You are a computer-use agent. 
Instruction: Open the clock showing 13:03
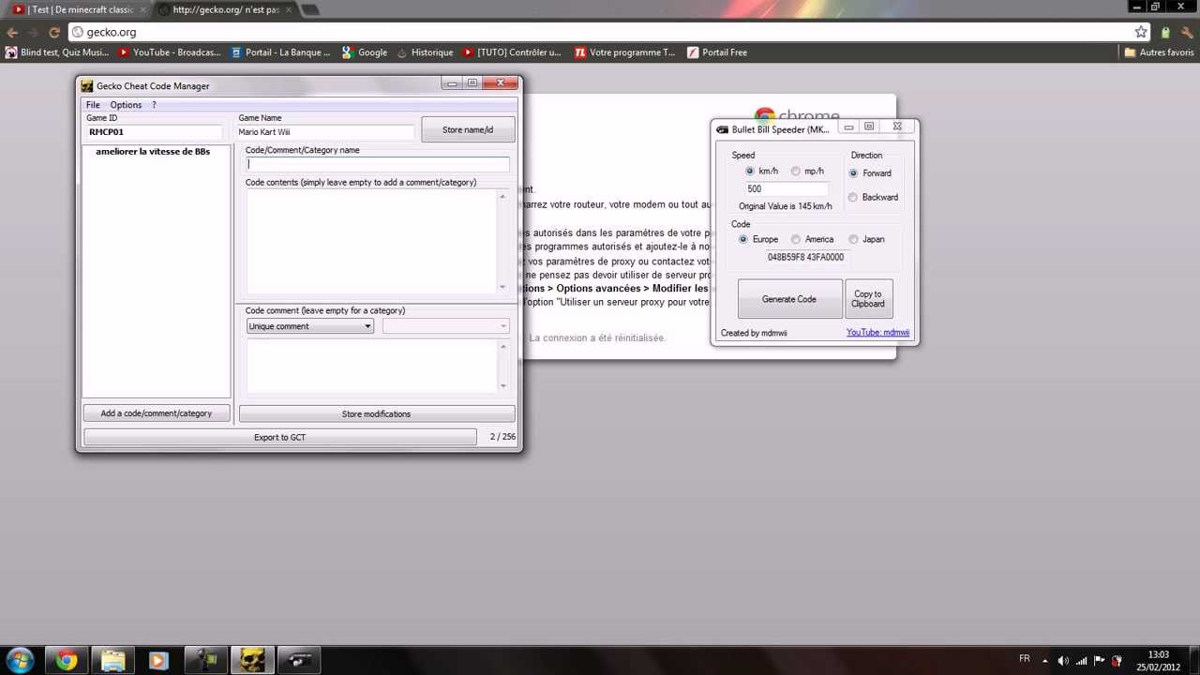(1159, 660)
